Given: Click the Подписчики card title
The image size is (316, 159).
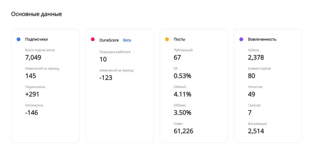Looking at the screenshot, I should click(x=37, y=39).
